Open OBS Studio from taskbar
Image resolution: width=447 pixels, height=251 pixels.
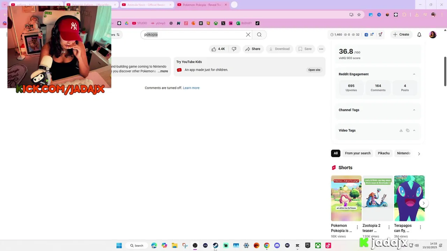(195, 245)
